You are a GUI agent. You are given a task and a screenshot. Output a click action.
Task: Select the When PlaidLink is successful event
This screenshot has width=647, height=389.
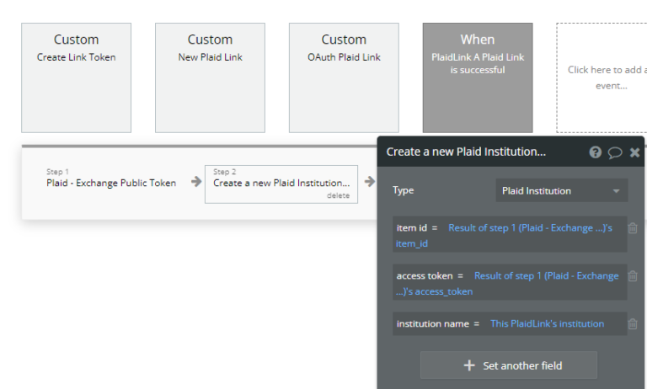coord(478,78)
